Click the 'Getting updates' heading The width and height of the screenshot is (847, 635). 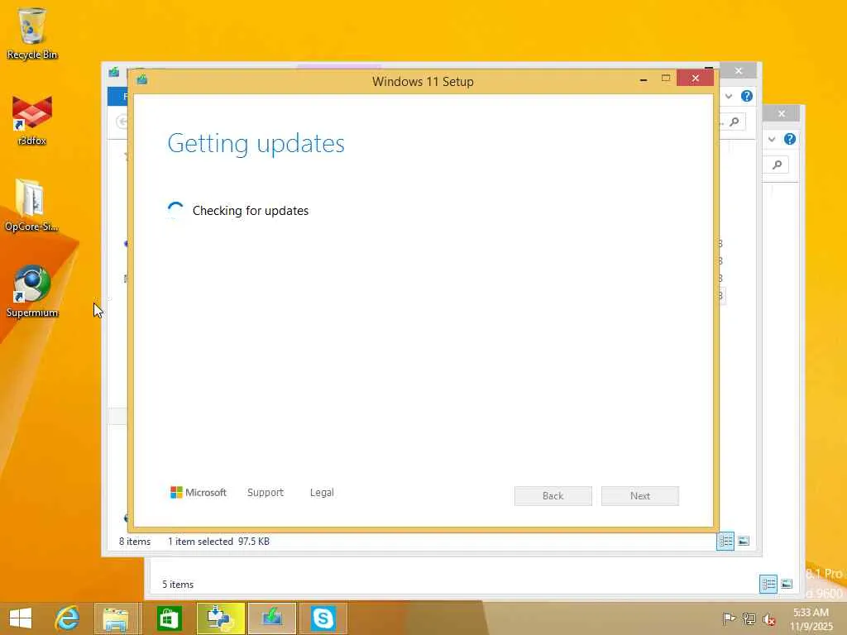(x=256, y=144)
